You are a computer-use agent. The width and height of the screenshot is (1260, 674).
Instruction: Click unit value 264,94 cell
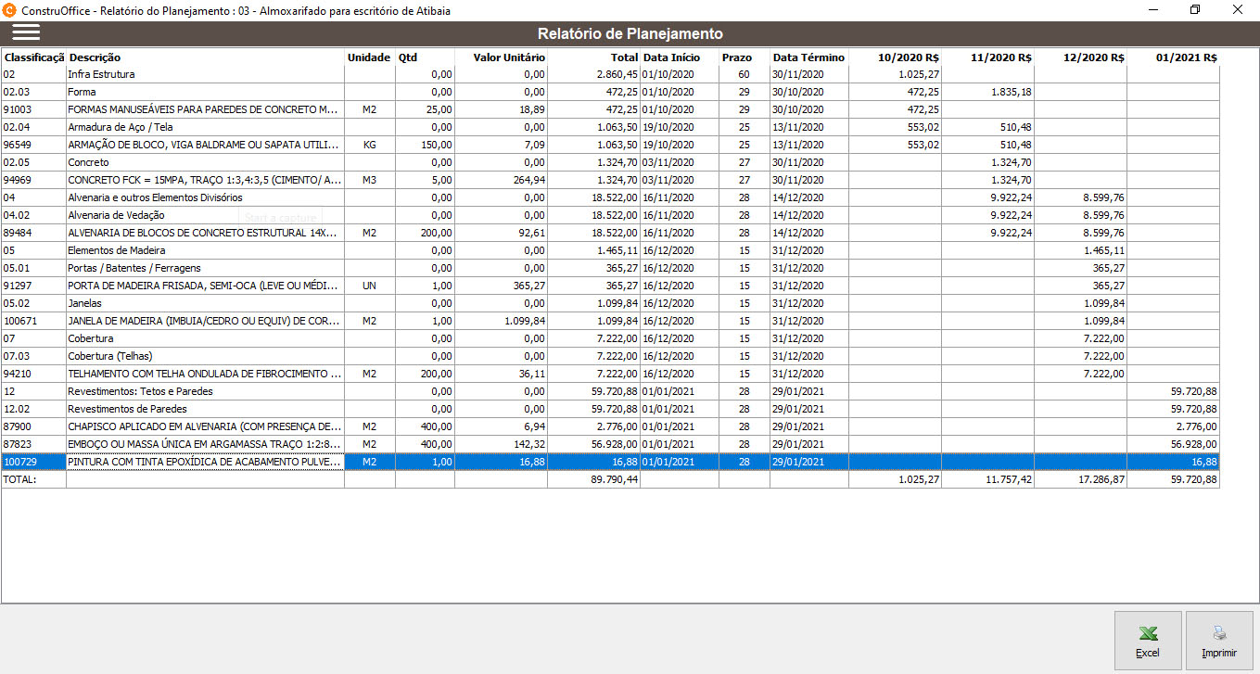pyautogui.click(x=501, y=180)
